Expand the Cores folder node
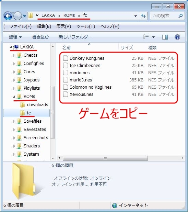The image size is (188, 212). [14, 72]
